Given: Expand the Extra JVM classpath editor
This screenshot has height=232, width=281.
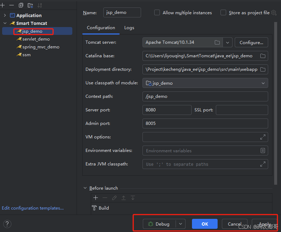Looking at the screenshot, I should click(x=263, y=164).
